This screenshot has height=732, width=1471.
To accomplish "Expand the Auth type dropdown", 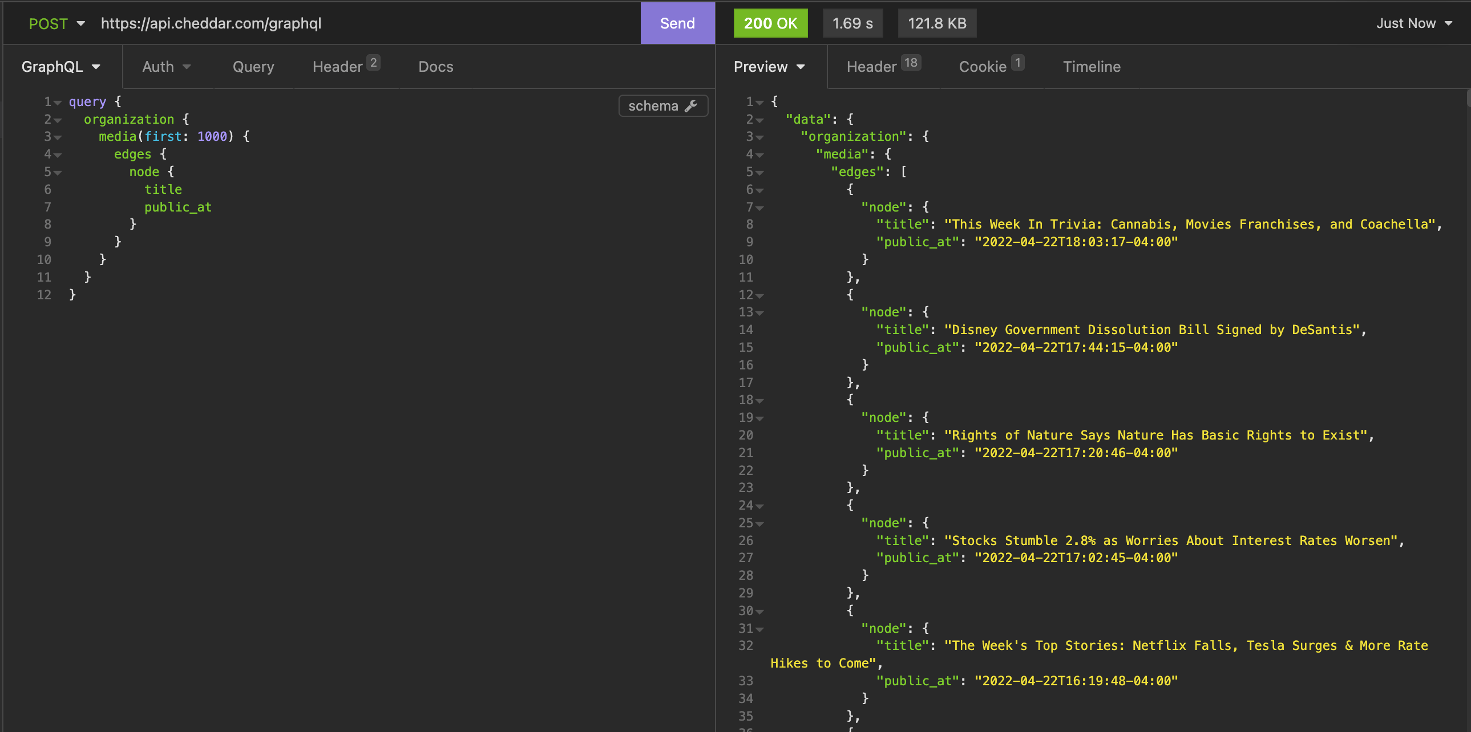I will pyautogui.click(x=165, y=67).
